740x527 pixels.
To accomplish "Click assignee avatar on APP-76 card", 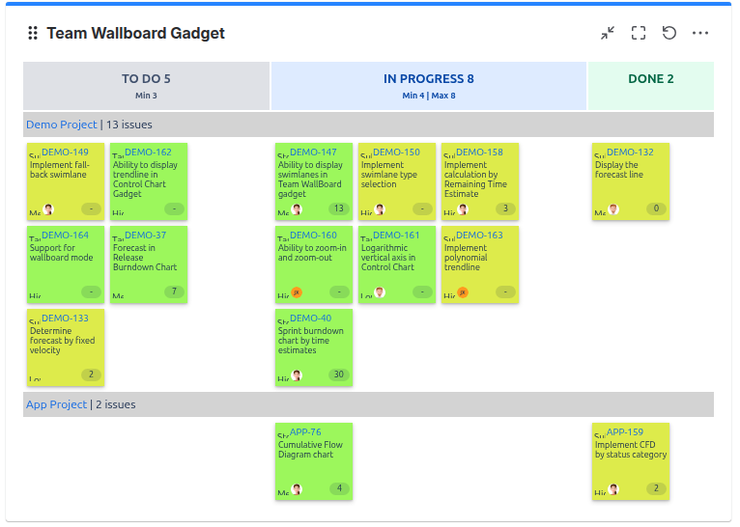I will [x=297, y=489].
